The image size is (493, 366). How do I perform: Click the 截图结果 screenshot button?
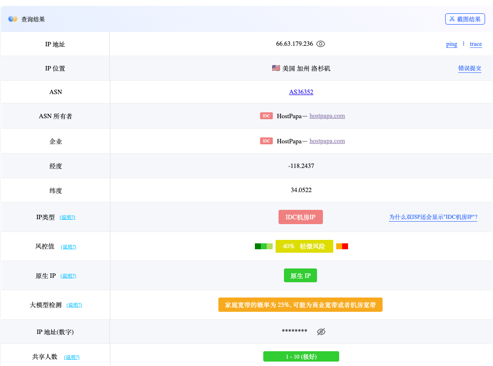tap(465, 19)
